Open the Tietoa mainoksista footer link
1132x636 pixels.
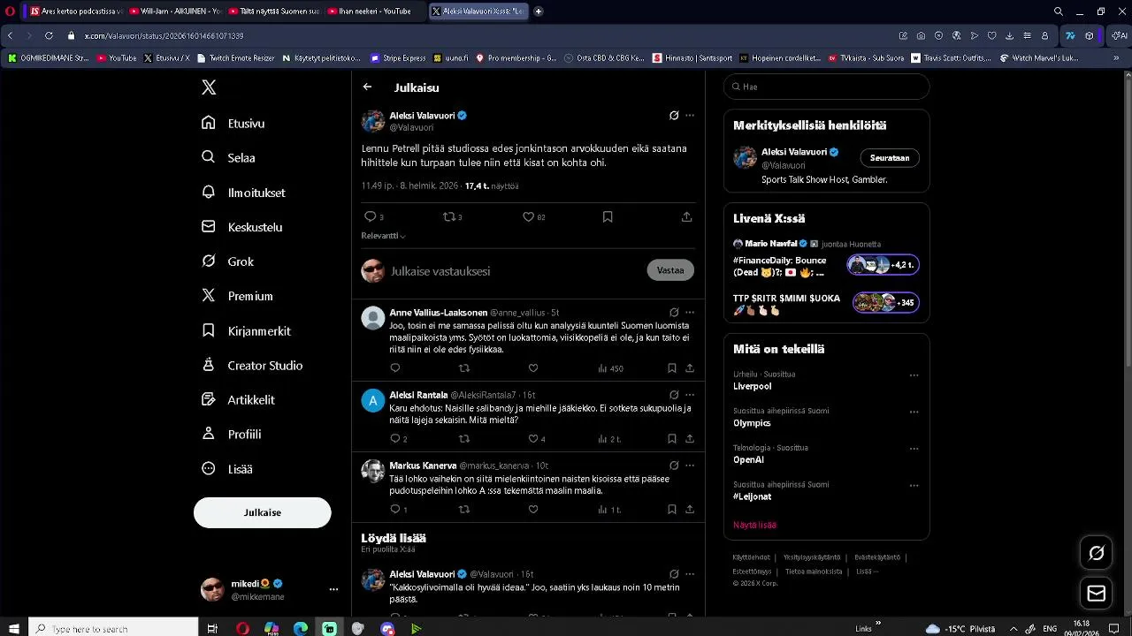coord(814,572)
